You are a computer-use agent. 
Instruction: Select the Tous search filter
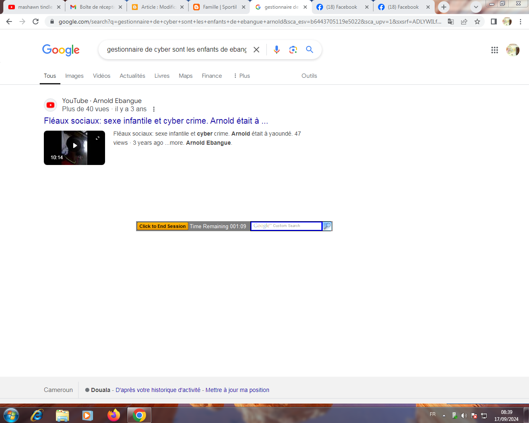(x=50, y=76)
